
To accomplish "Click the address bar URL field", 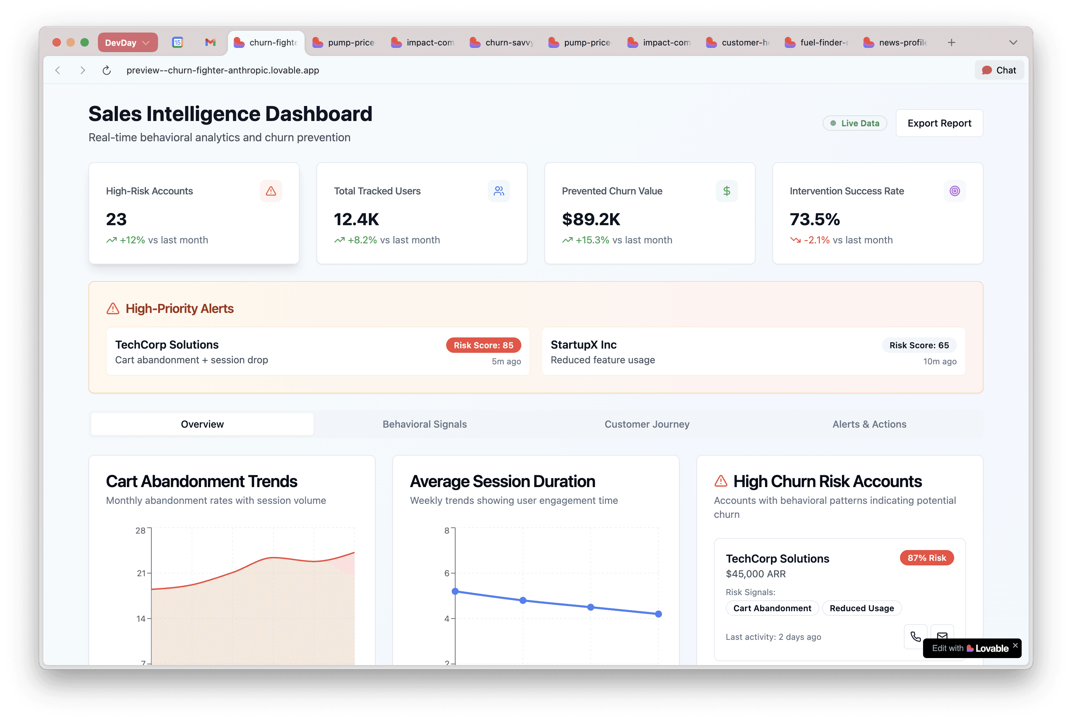I will click(222, 70).
